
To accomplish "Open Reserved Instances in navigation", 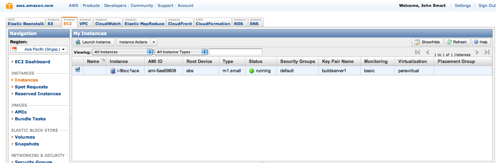I will click(38, 94).
